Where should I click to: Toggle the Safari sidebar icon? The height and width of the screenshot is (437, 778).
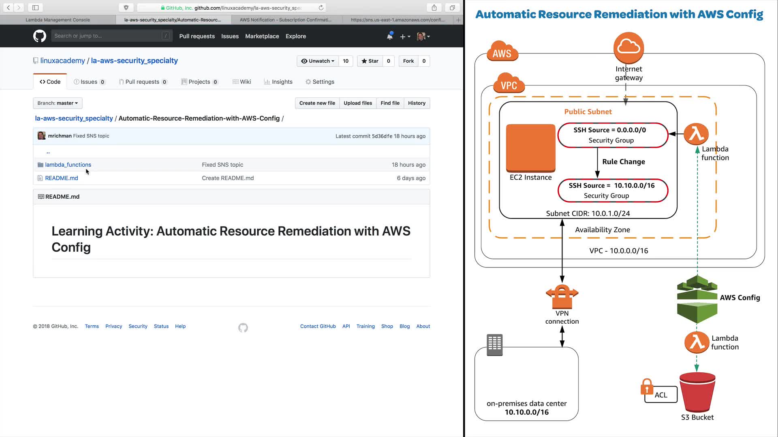tap(35, 8)
